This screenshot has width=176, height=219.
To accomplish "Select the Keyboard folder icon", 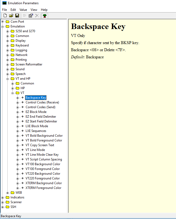I will coord(13,45).
